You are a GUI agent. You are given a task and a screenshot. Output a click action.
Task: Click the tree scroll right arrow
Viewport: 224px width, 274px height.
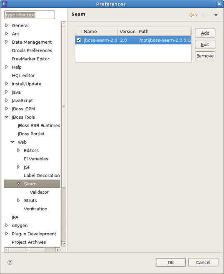[x=57, y=250]
